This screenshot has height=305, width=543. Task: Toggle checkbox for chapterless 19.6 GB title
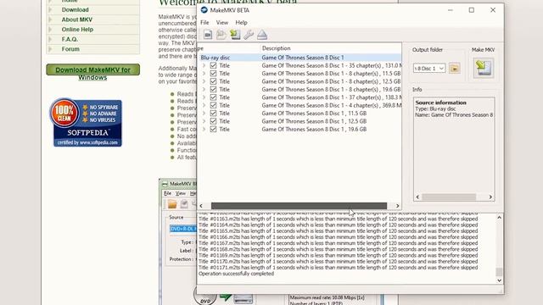pyautogui.click(x=213, y=129)
